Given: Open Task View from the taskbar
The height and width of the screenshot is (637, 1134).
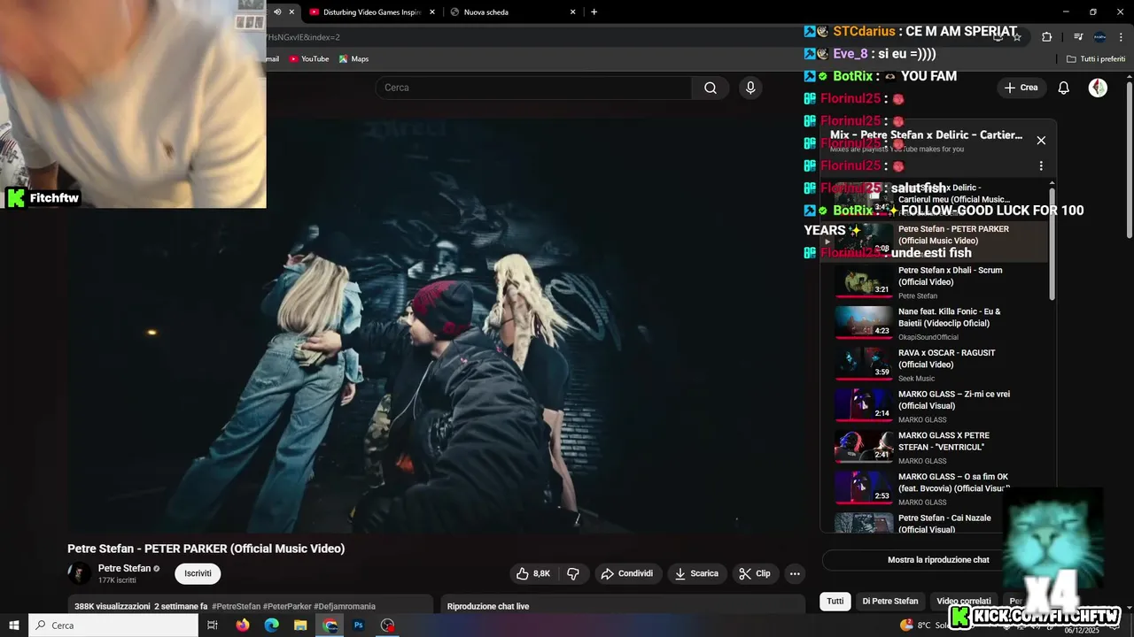Looking at the screenshot, I should pyautogui.click(x=213, y=625).
